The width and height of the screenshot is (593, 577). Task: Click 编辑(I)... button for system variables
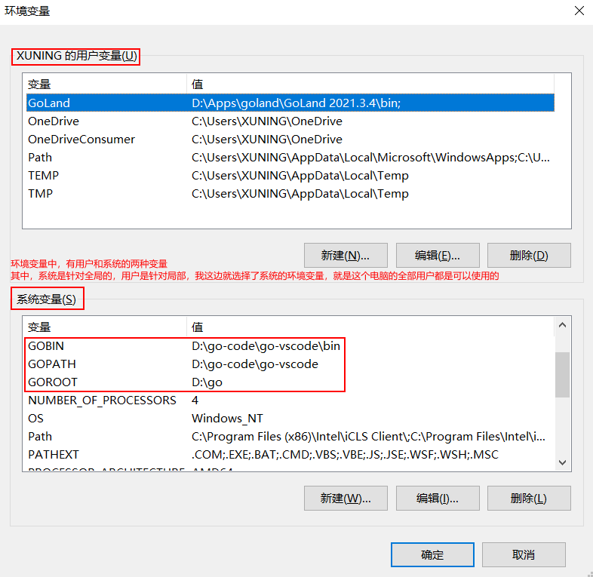pos(438,499)
